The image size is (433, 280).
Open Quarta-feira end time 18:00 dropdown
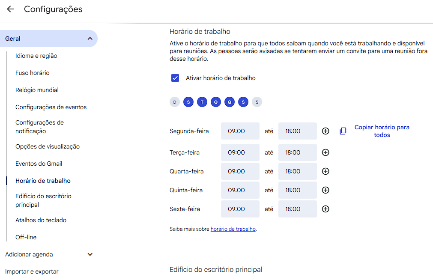coord(298,171)
